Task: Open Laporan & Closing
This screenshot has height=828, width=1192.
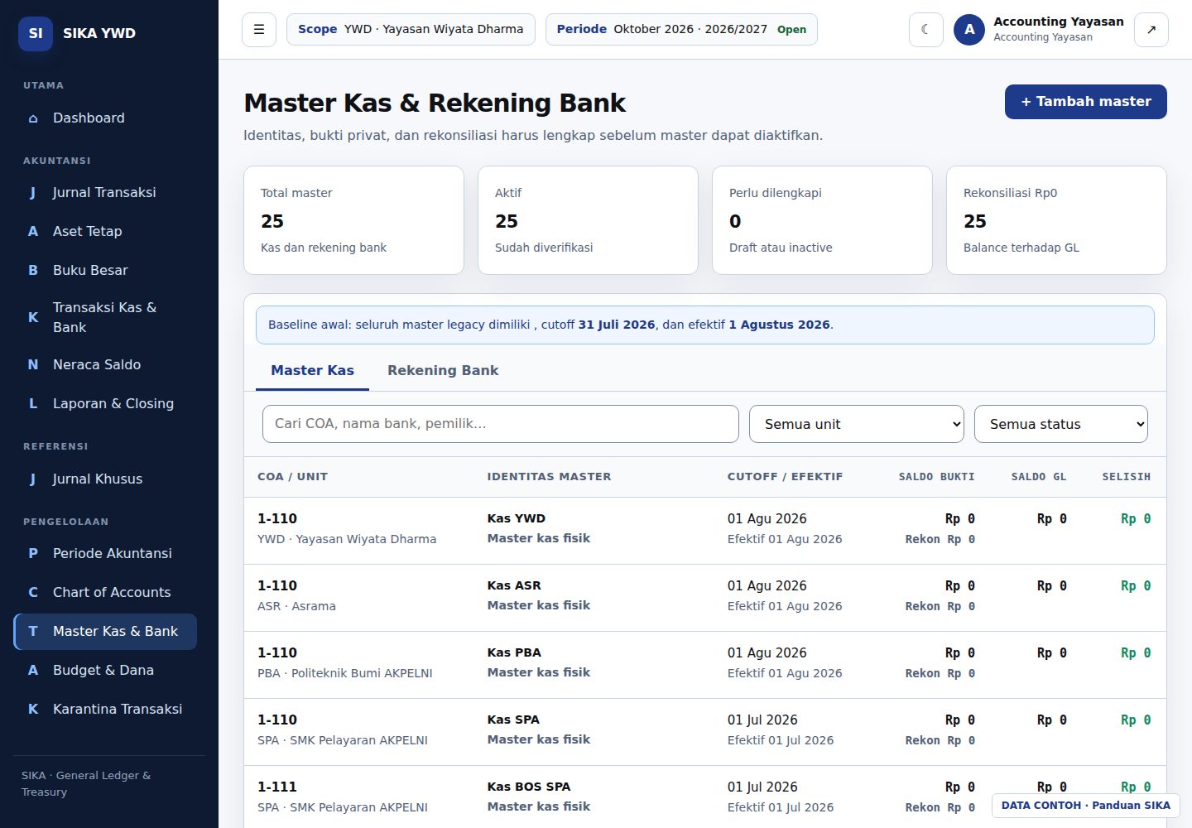Action: 105,403
